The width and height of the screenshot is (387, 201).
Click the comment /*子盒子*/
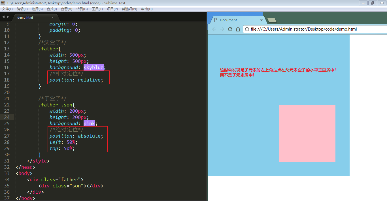(x=52, y=99)
